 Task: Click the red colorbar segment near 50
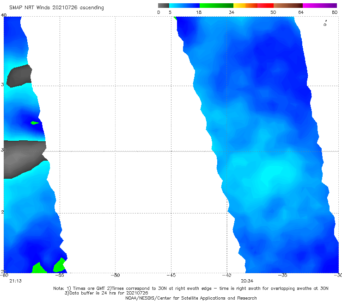point(265,6)
